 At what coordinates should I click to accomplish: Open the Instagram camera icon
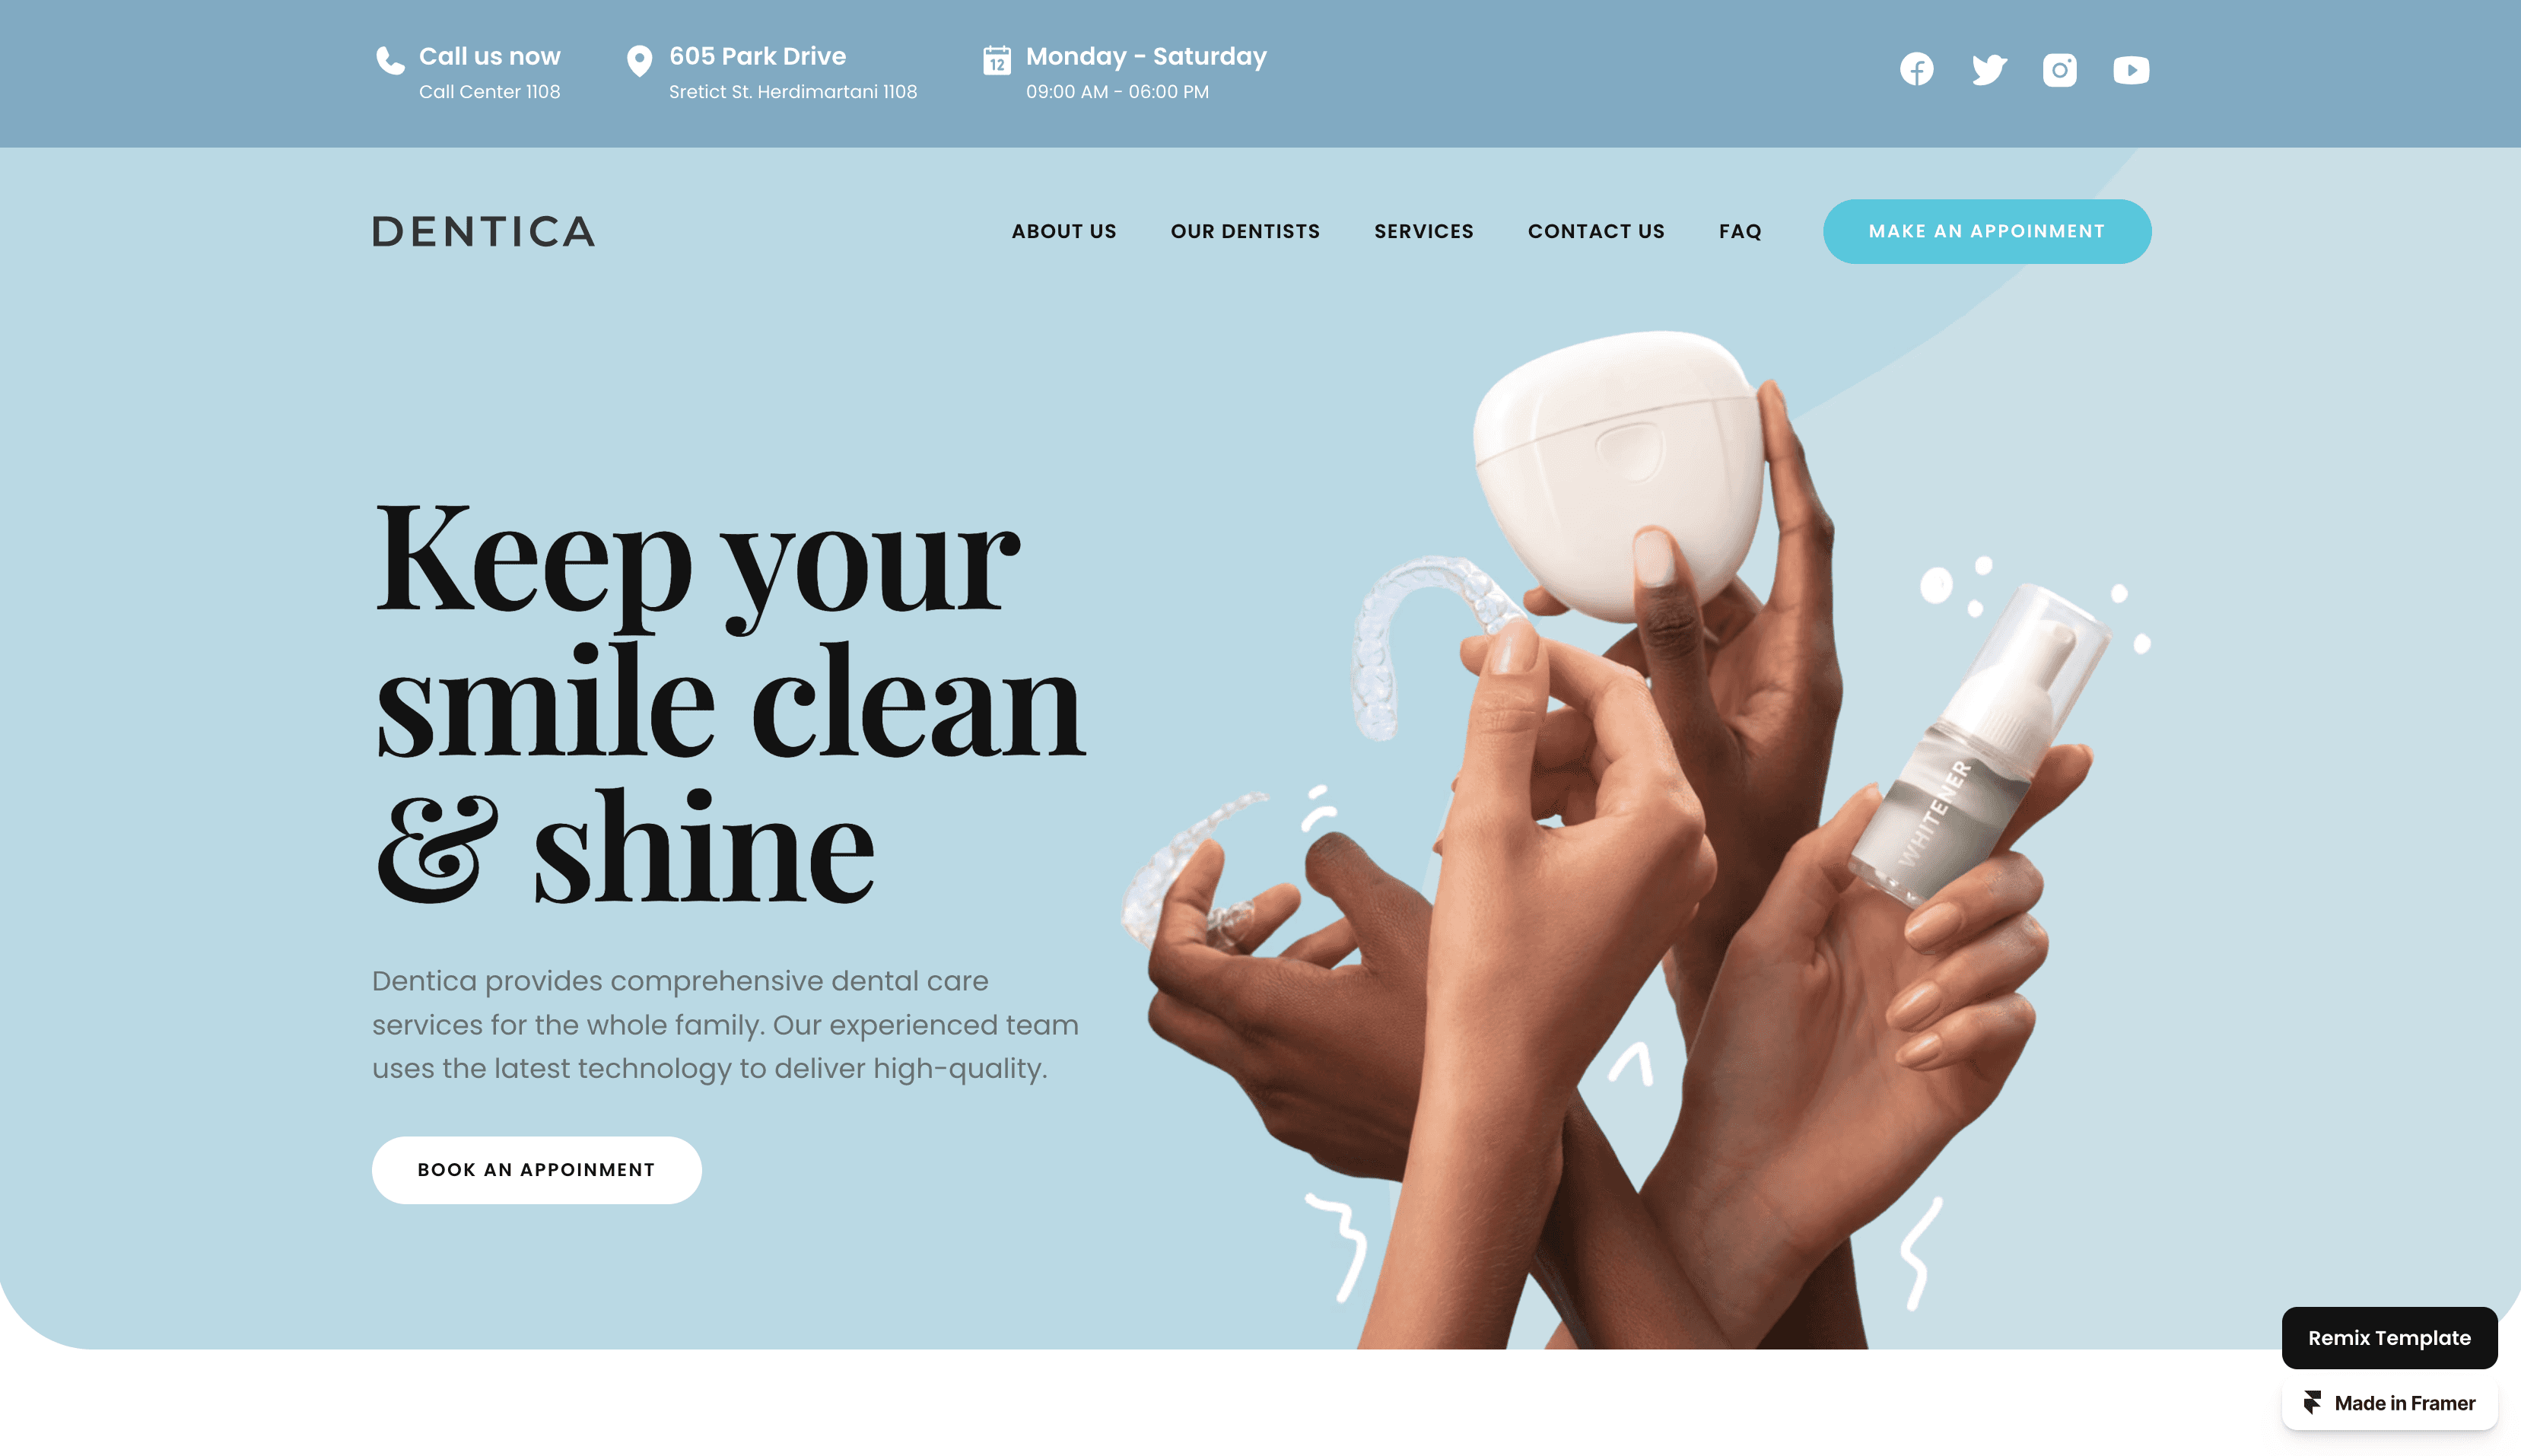point(2059,70)
